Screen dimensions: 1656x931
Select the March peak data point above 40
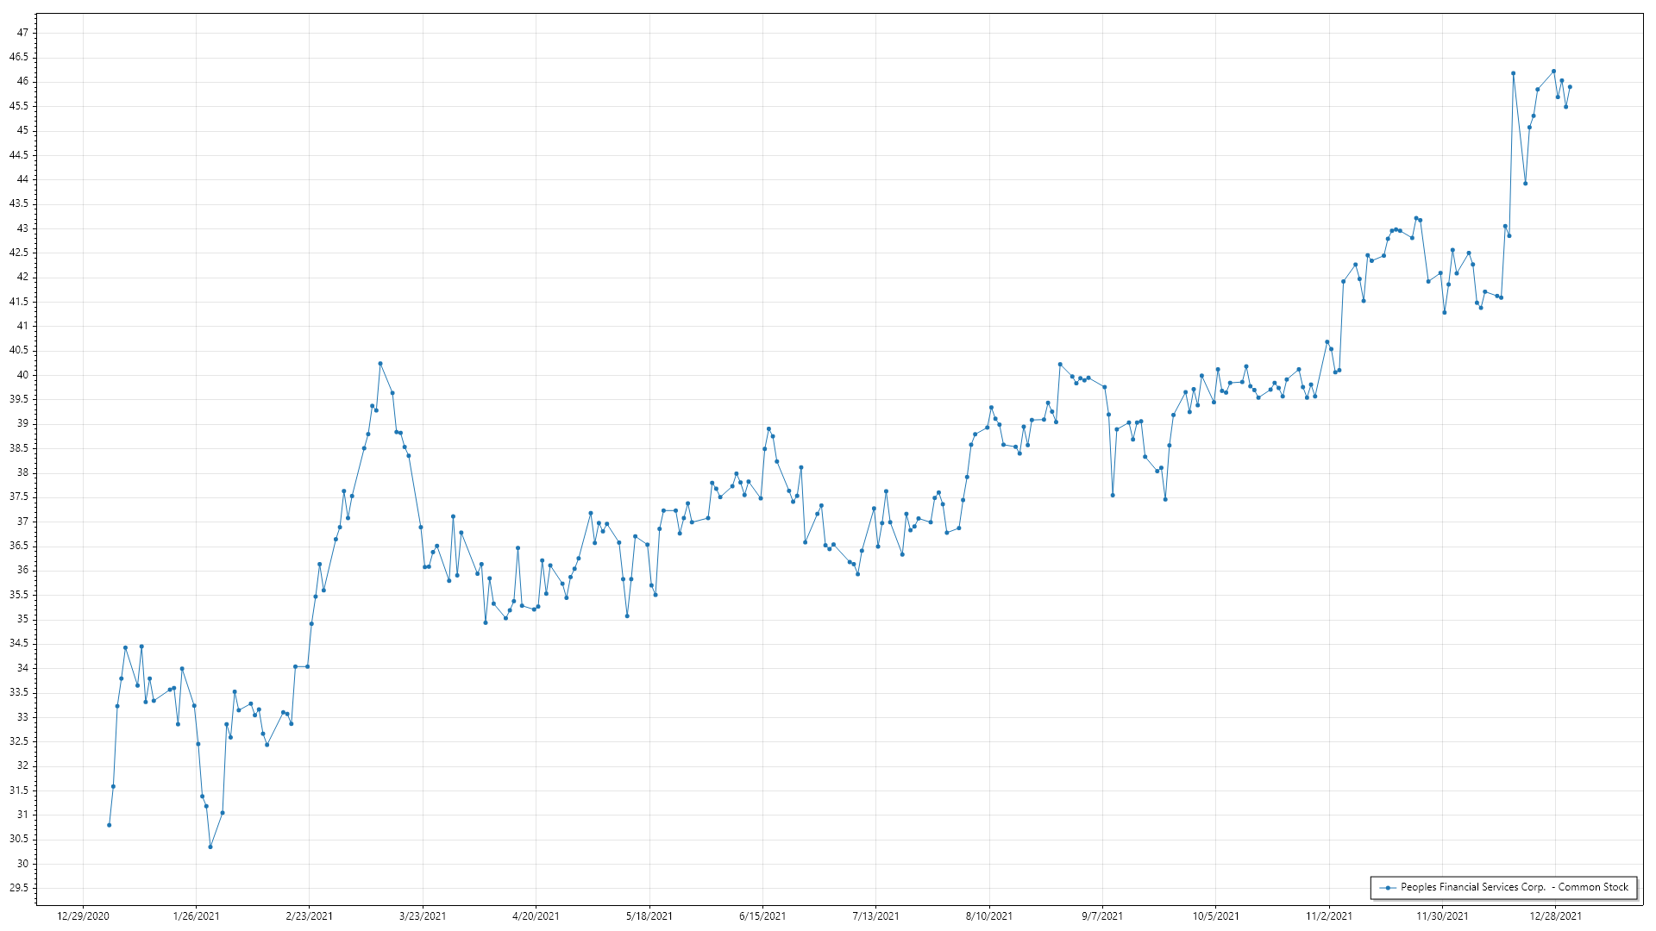click(x=380, y=364)
